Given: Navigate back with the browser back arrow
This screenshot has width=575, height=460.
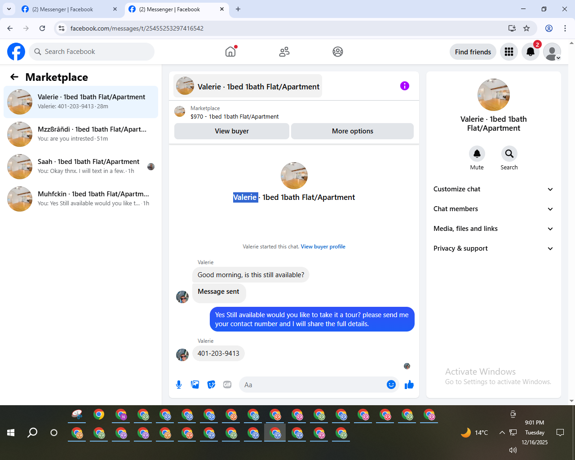Looking at the screenshot, I should coord(10,28).
